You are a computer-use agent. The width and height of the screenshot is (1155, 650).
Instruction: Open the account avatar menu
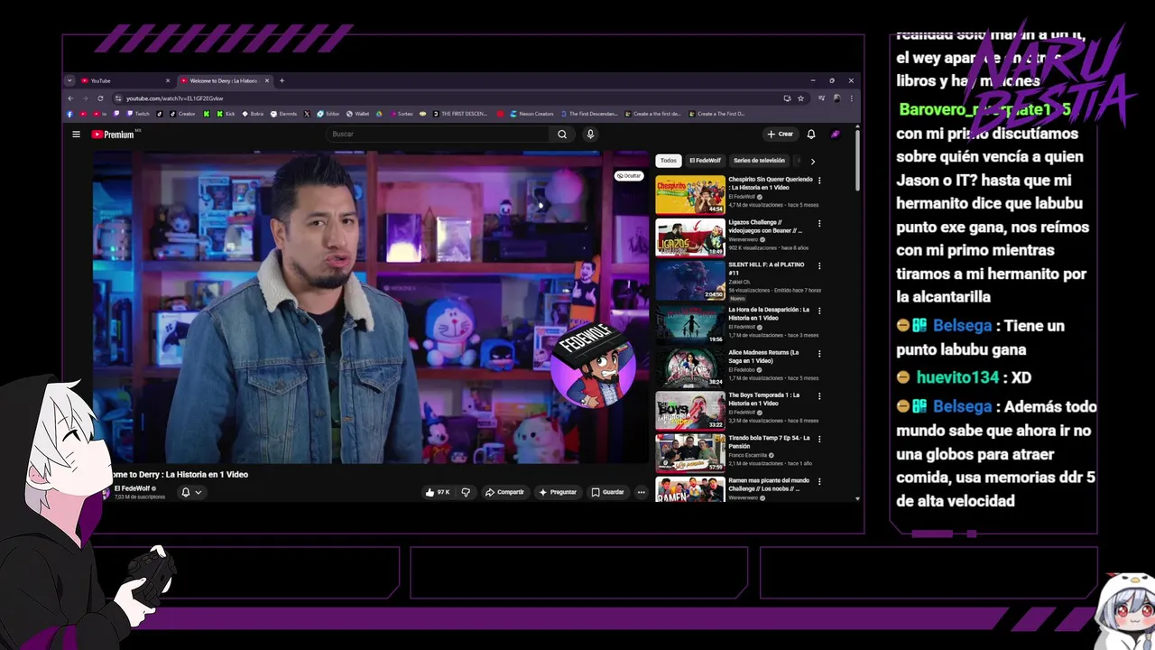836,135
